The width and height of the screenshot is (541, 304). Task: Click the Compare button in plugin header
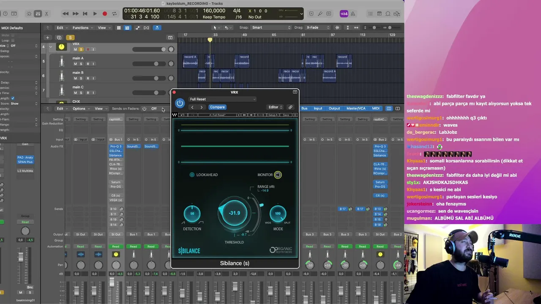[x=217, y=107]
